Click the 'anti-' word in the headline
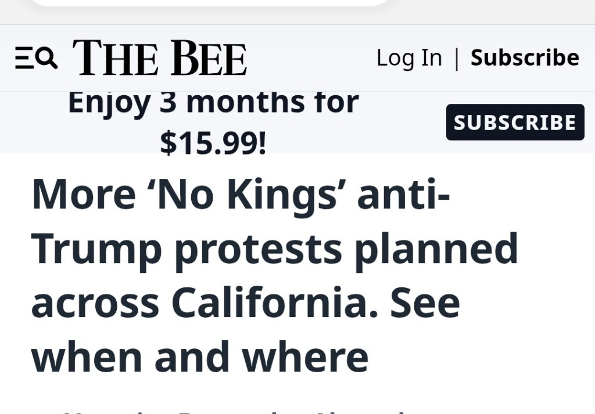 pos(403,194)
